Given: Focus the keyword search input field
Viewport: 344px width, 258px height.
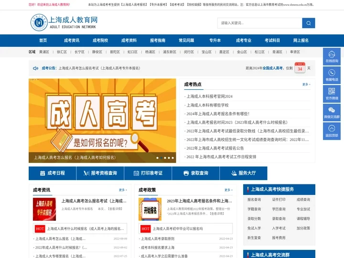Looking at the screenshot, I should pyautogui.click(x=260, y=23).
